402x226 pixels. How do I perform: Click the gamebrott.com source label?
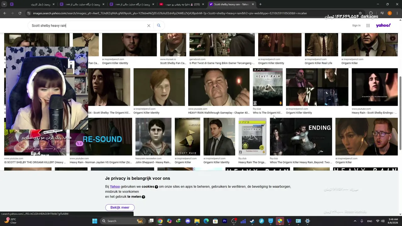point(197,59)
